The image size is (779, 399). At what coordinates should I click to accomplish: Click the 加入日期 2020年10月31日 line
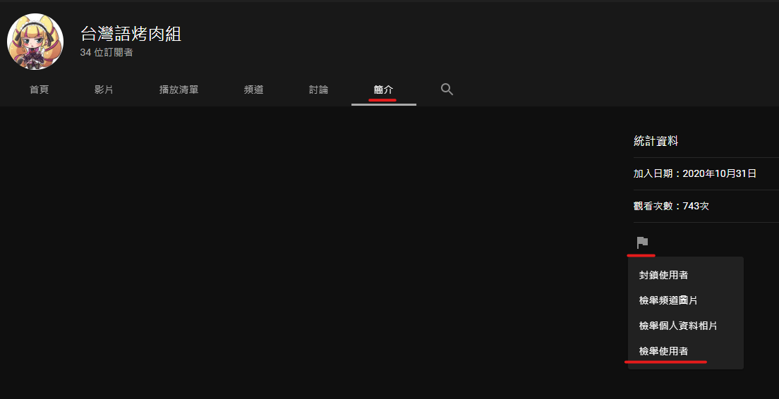point(694,173)
